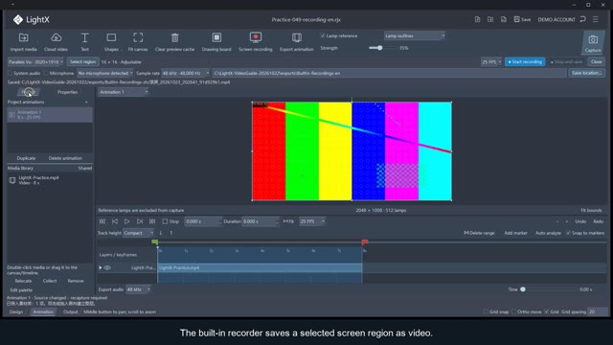Step back one frame
Image resolution: width=613 pixels, height=345 pixels.
point(115,221)
